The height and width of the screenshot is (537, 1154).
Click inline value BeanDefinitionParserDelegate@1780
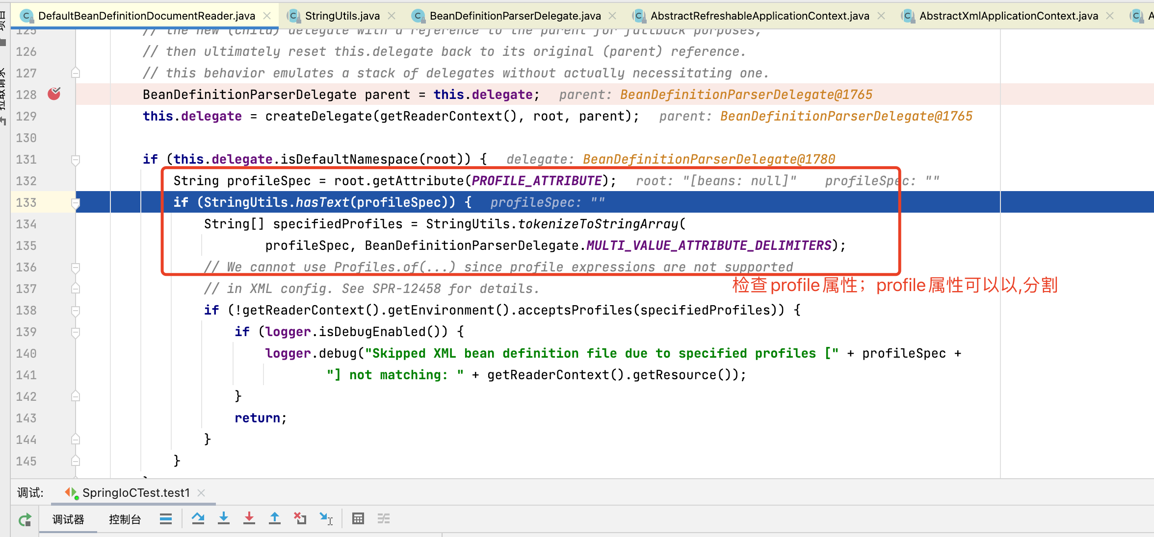tap(709, 159)
